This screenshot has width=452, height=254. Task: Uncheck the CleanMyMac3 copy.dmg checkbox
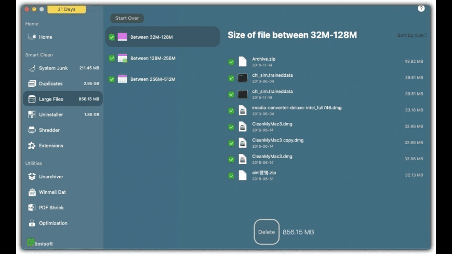click(x=231, y=143)
